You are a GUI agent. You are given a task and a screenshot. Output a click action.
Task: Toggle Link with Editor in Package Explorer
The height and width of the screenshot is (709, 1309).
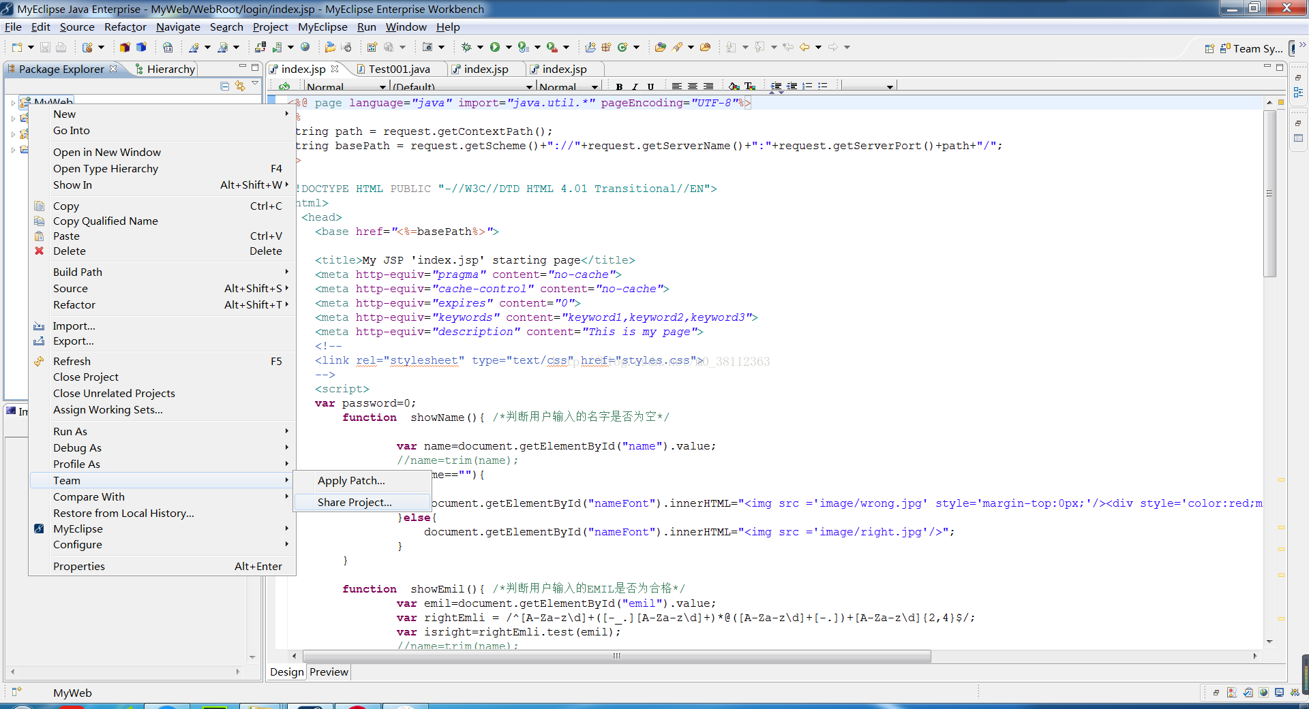coord(240,86)
